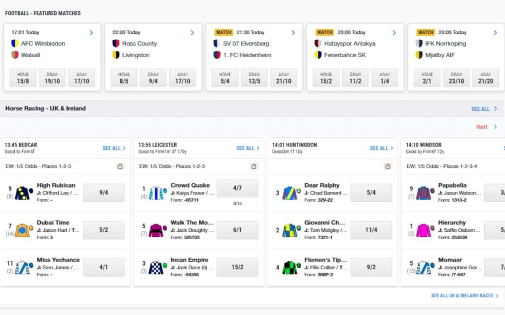Click See All for 14:01 Huntingdon race
The width and height of the screenshot is (505, 315).
click(x=382, y=148)
